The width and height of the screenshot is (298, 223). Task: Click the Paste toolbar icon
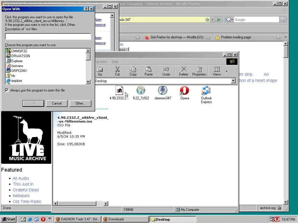(x=149, y=71)
